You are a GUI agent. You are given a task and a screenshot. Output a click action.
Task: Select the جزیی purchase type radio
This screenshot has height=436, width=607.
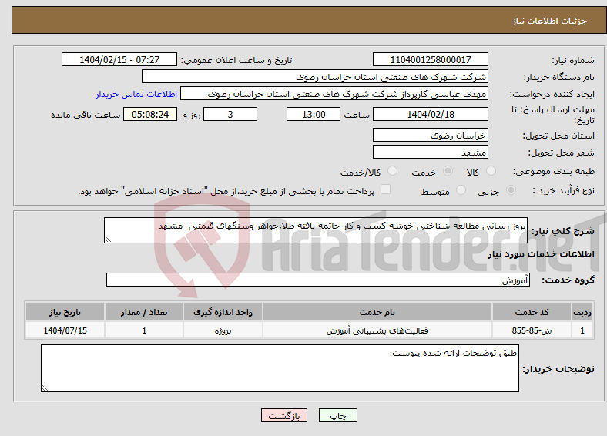pos(511,190)
